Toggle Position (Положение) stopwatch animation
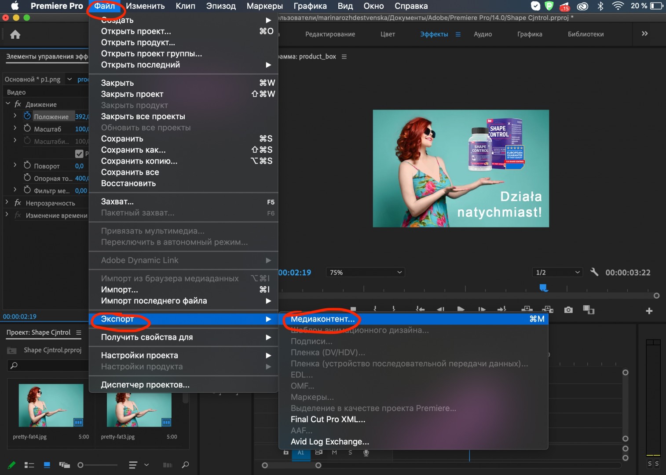Viewport: 666px width, 475px height. pyautogui.click(x=27, y=116)
